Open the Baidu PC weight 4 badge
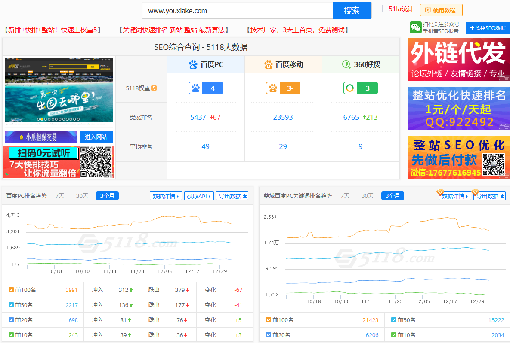 (206, 88)
